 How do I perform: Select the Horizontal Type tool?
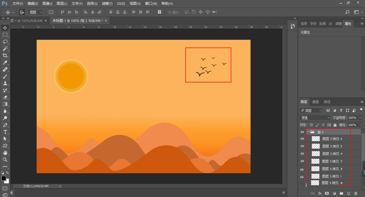click(5, 132)
